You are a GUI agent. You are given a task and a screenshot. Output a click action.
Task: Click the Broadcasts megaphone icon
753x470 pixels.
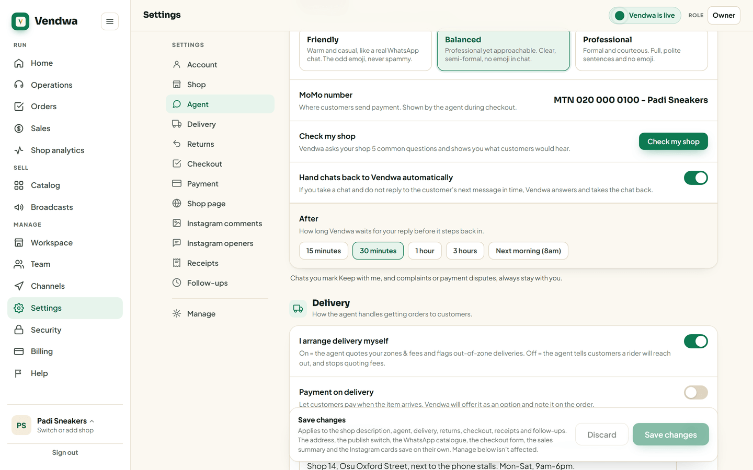coord(19,207)
